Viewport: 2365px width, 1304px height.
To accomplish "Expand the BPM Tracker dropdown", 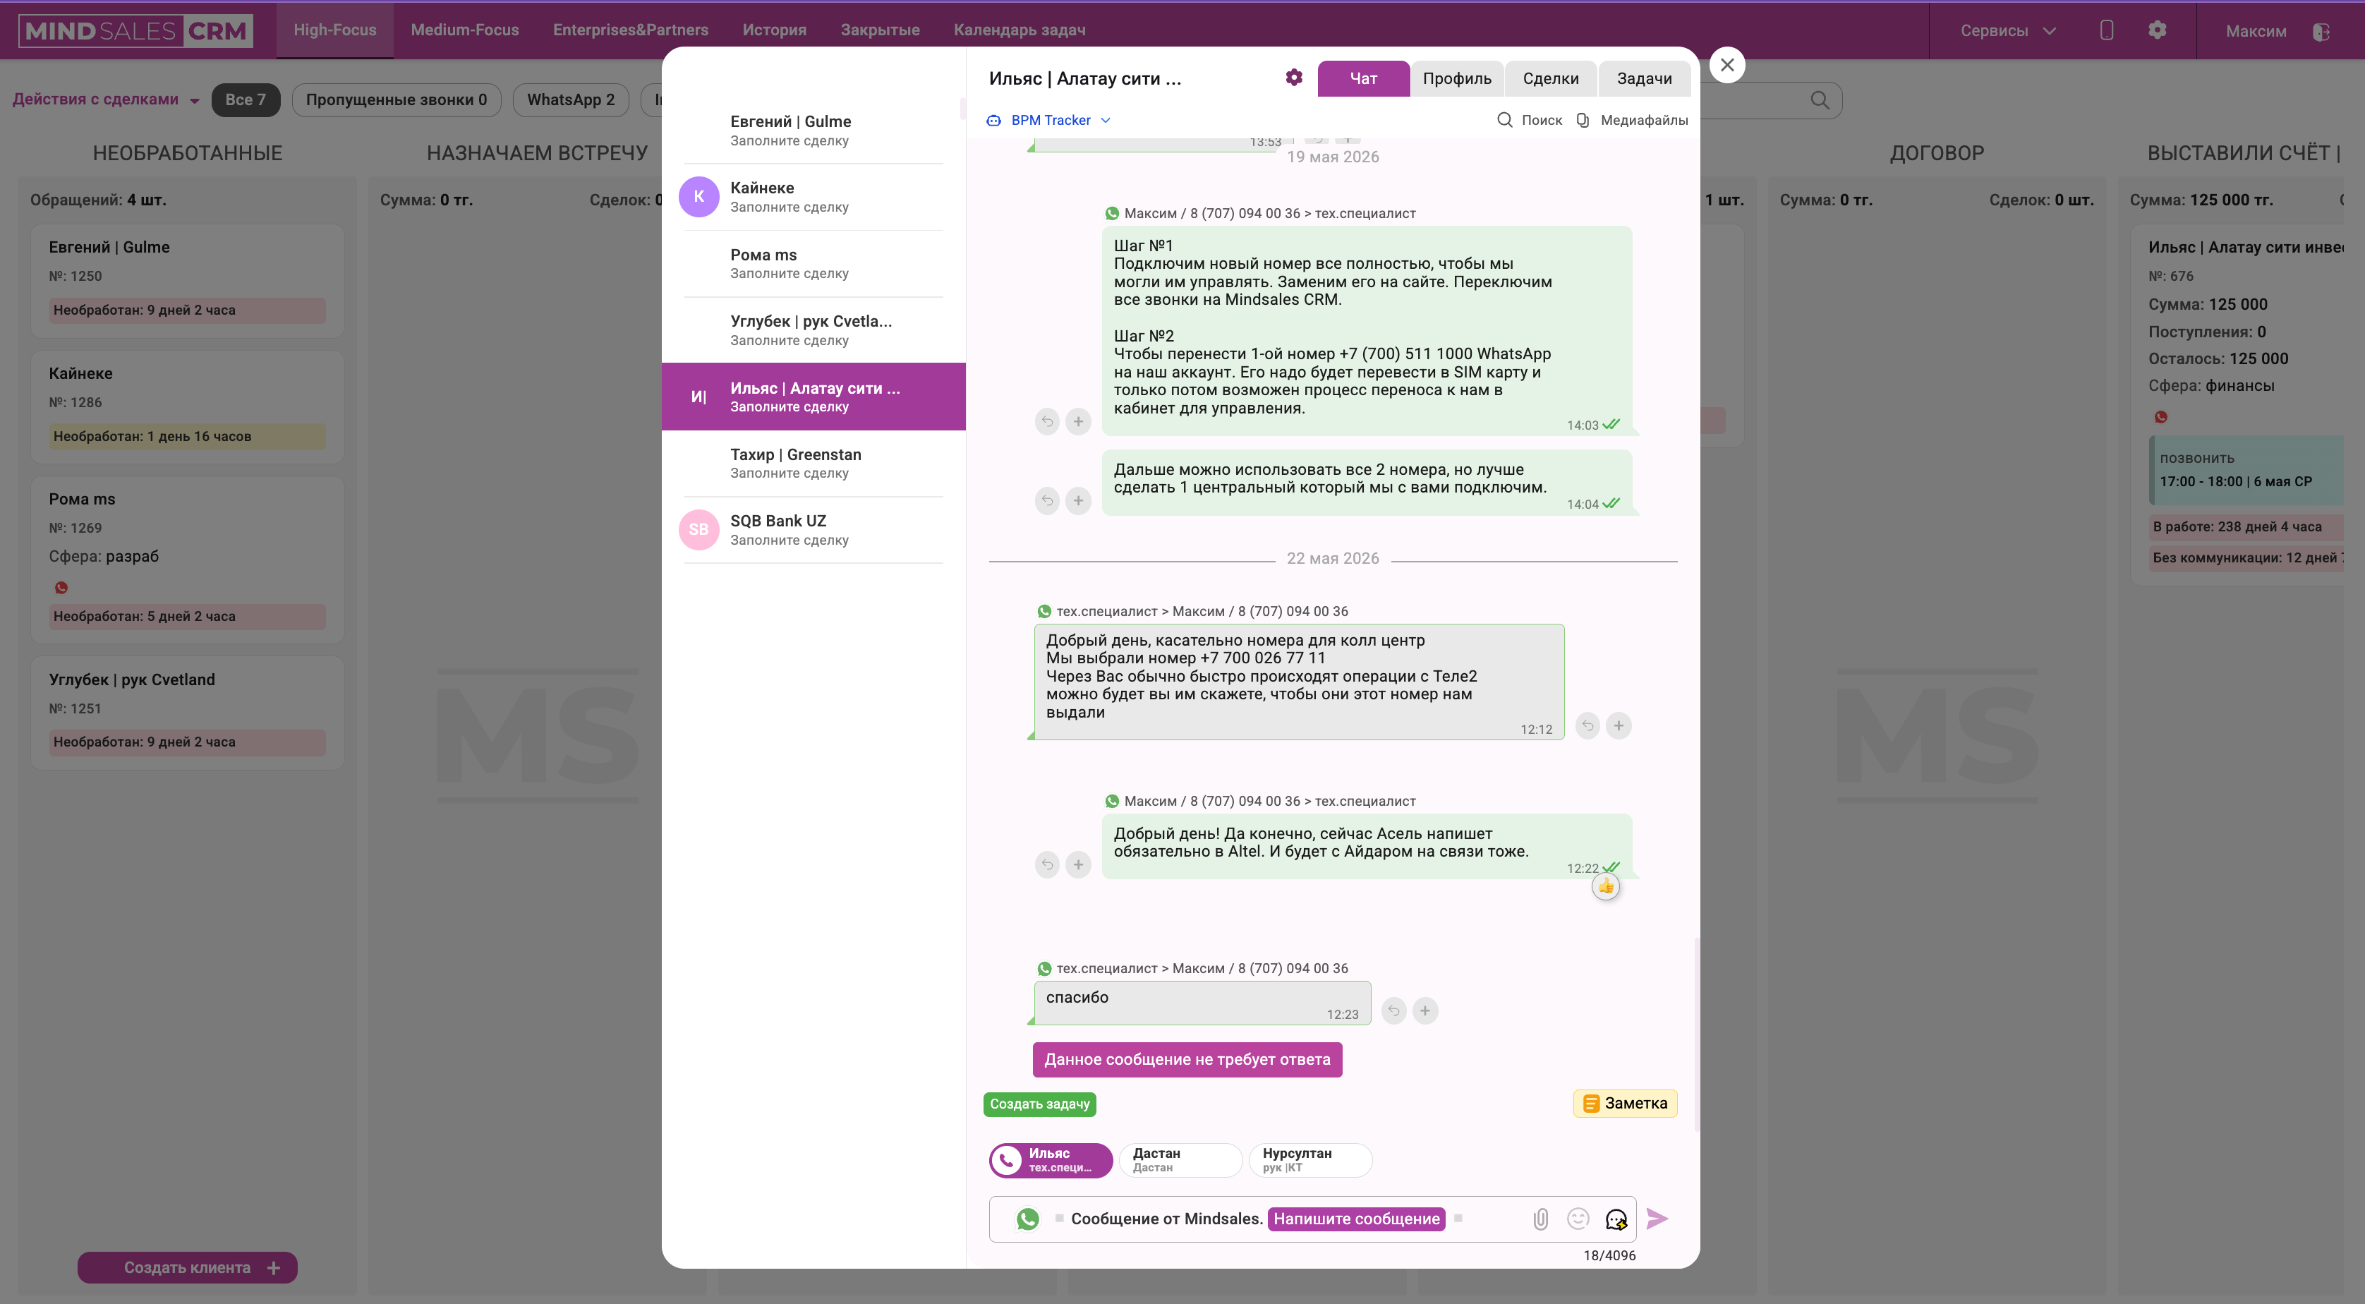I will [x=1049, y=120].
